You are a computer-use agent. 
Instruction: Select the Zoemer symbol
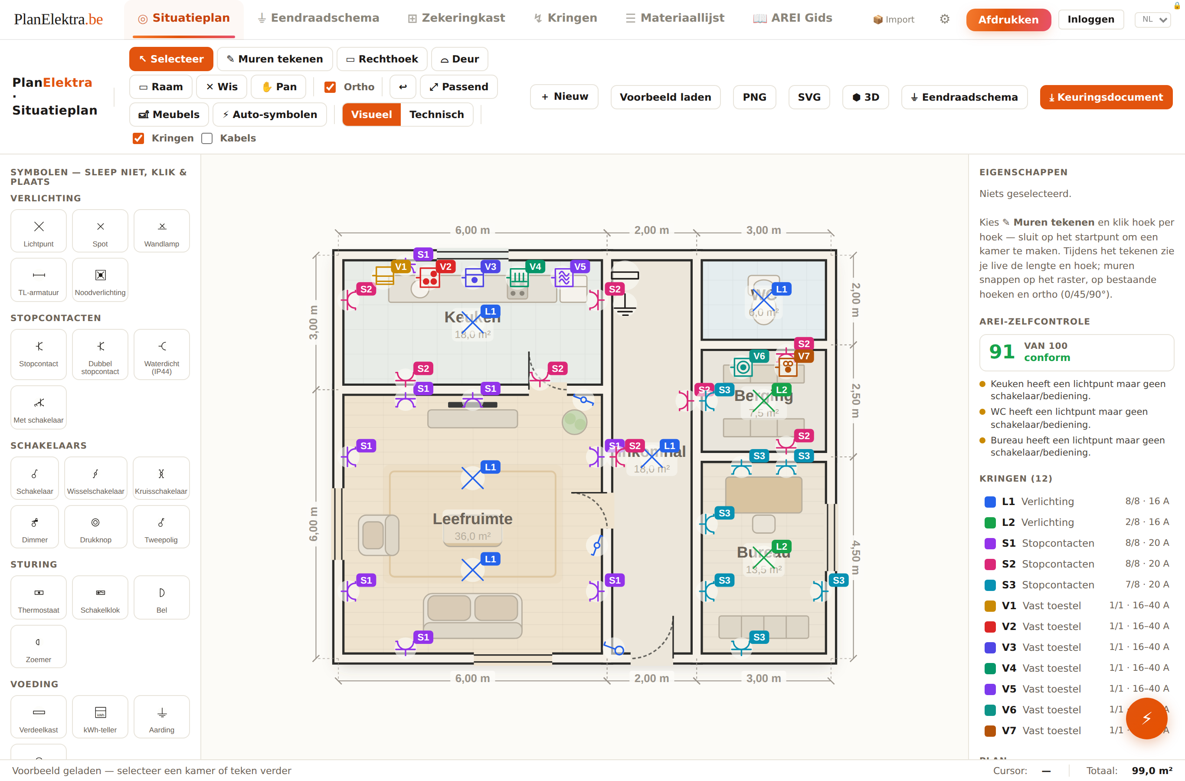click(38, 646)
